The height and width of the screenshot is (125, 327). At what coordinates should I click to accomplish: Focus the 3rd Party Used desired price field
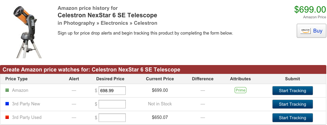(x=112, y=118)
